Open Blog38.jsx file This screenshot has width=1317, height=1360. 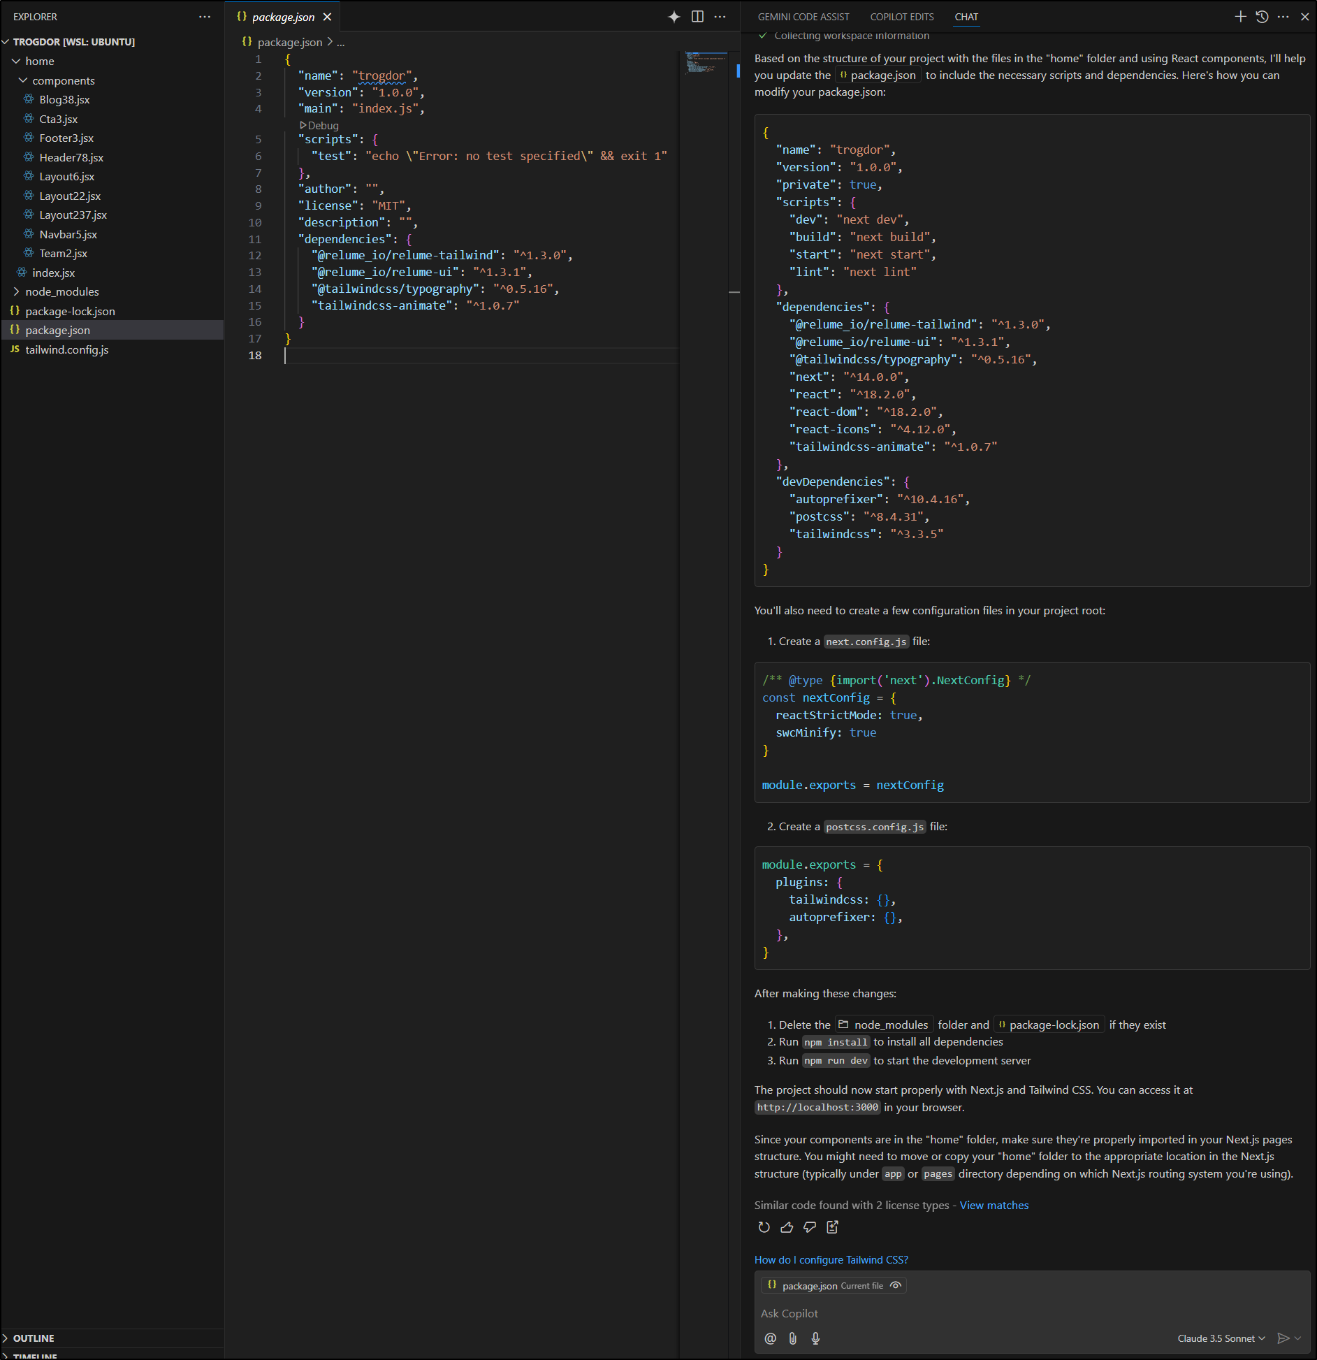64,100
